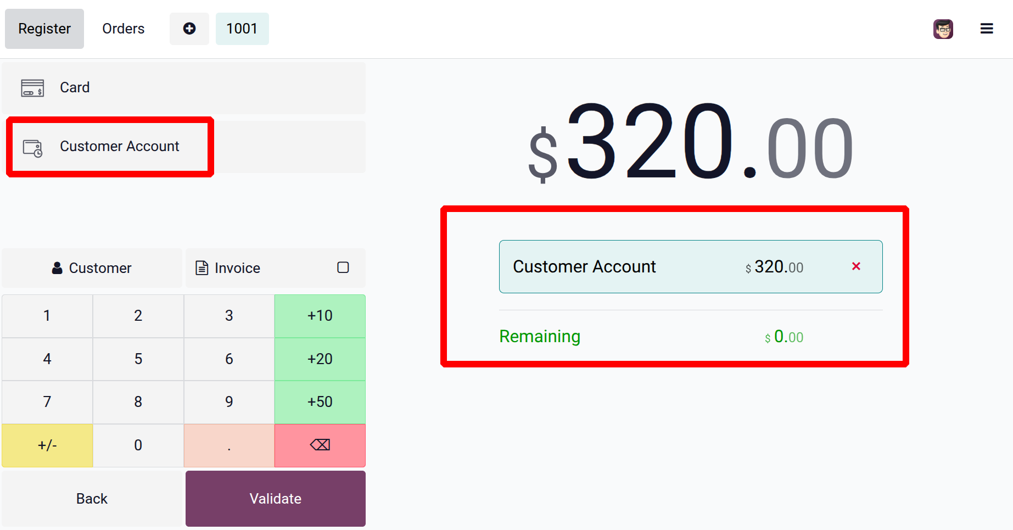Screen dimensions: 1013x530
Task: Go Back to the previous screen
Action: 92,498
